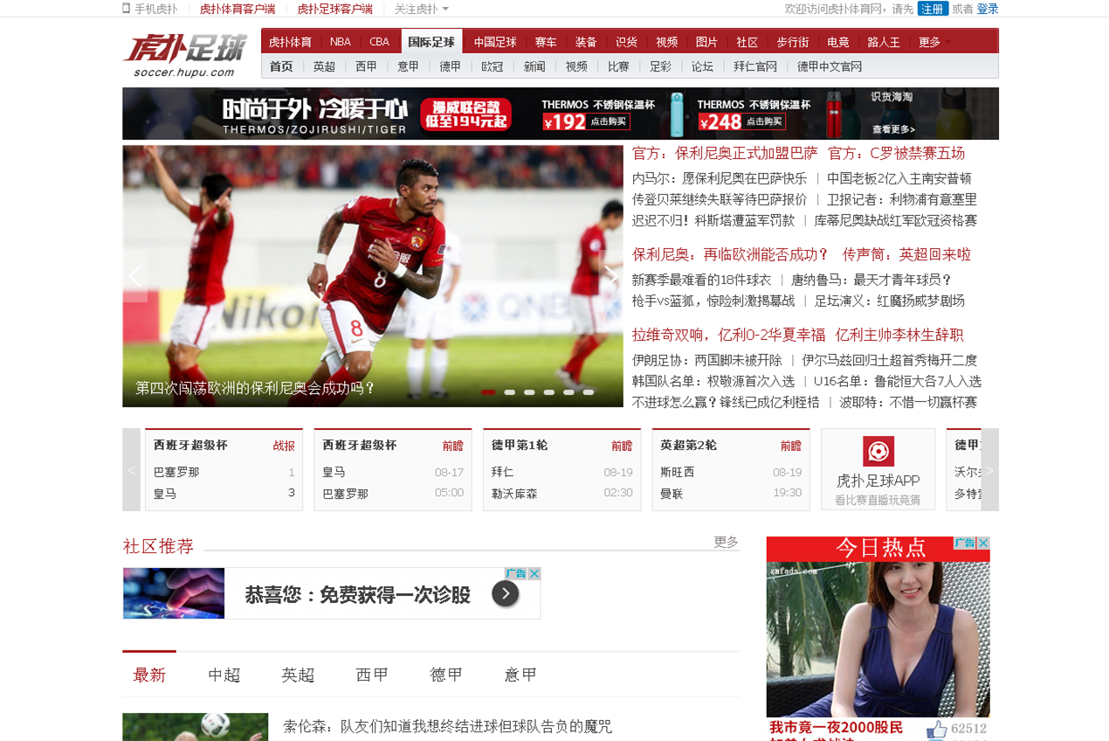Image resolution: width=1109 pixels, height=741 pixels.
Task: Go to previous slide in carousel
Action: [x=134, y=276]
